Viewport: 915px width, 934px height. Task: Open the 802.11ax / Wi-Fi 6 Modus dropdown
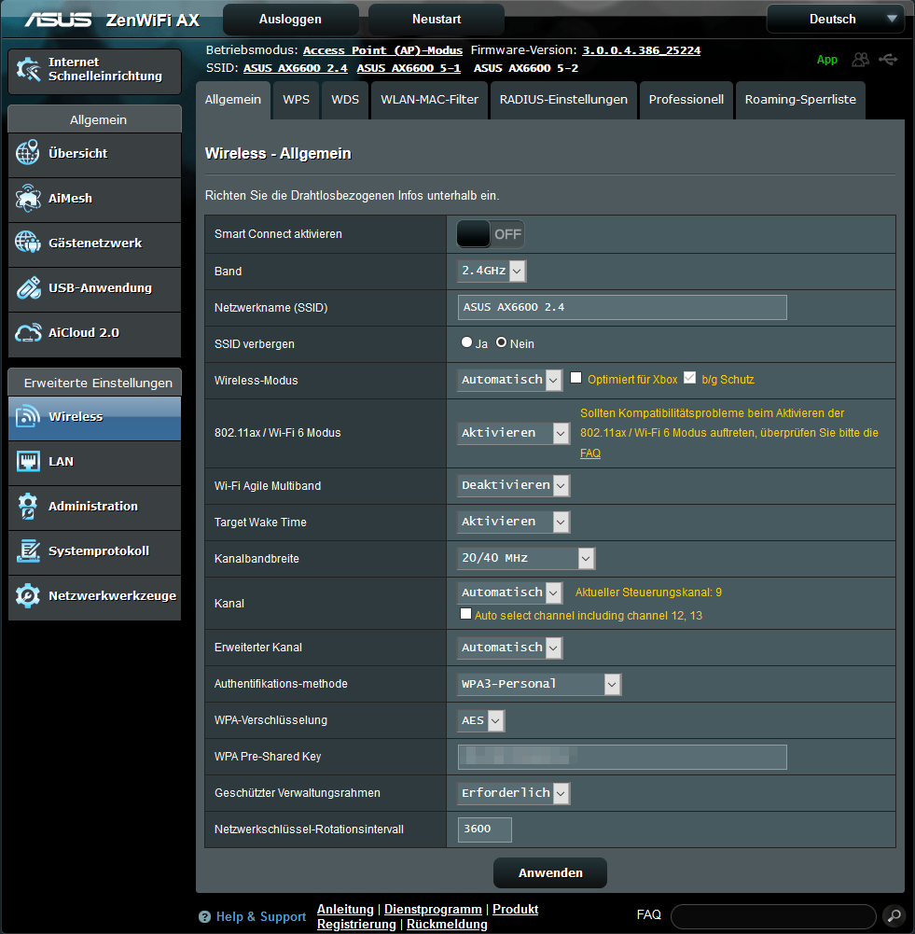[514, 433]
